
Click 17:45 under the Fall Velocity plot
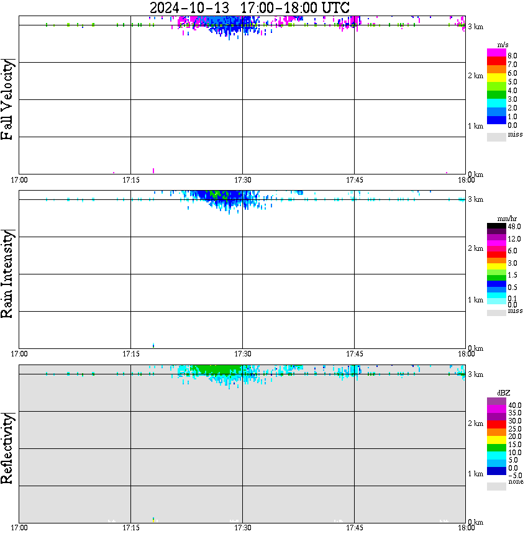pos(355,180)
